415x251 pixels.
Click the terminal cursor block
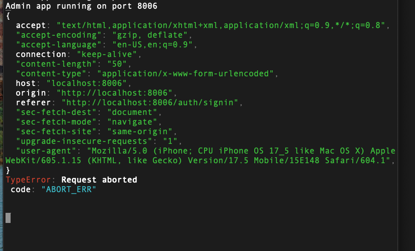point(8,218)
